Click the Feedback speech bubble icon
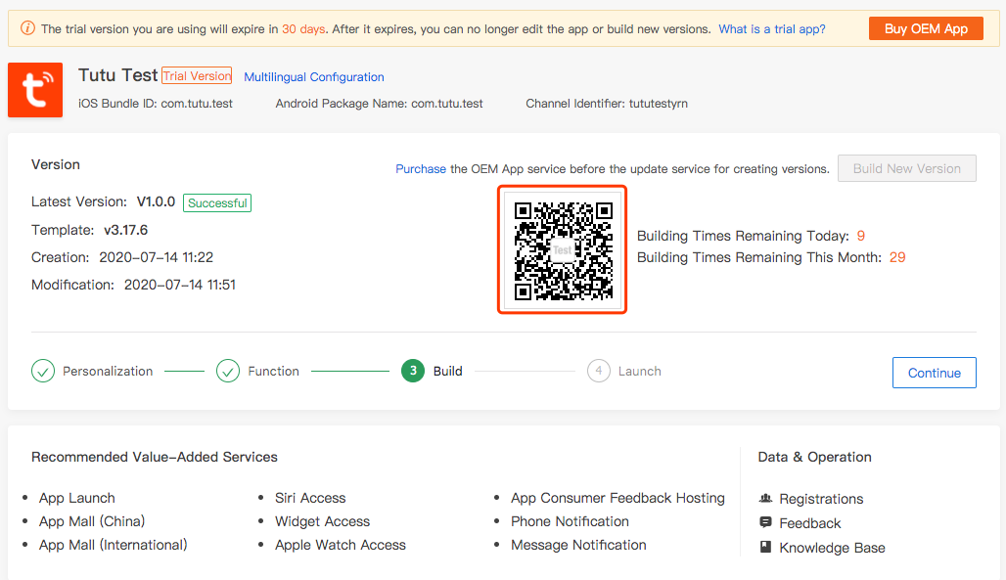1006x580 pixels. tap(765, 522)
